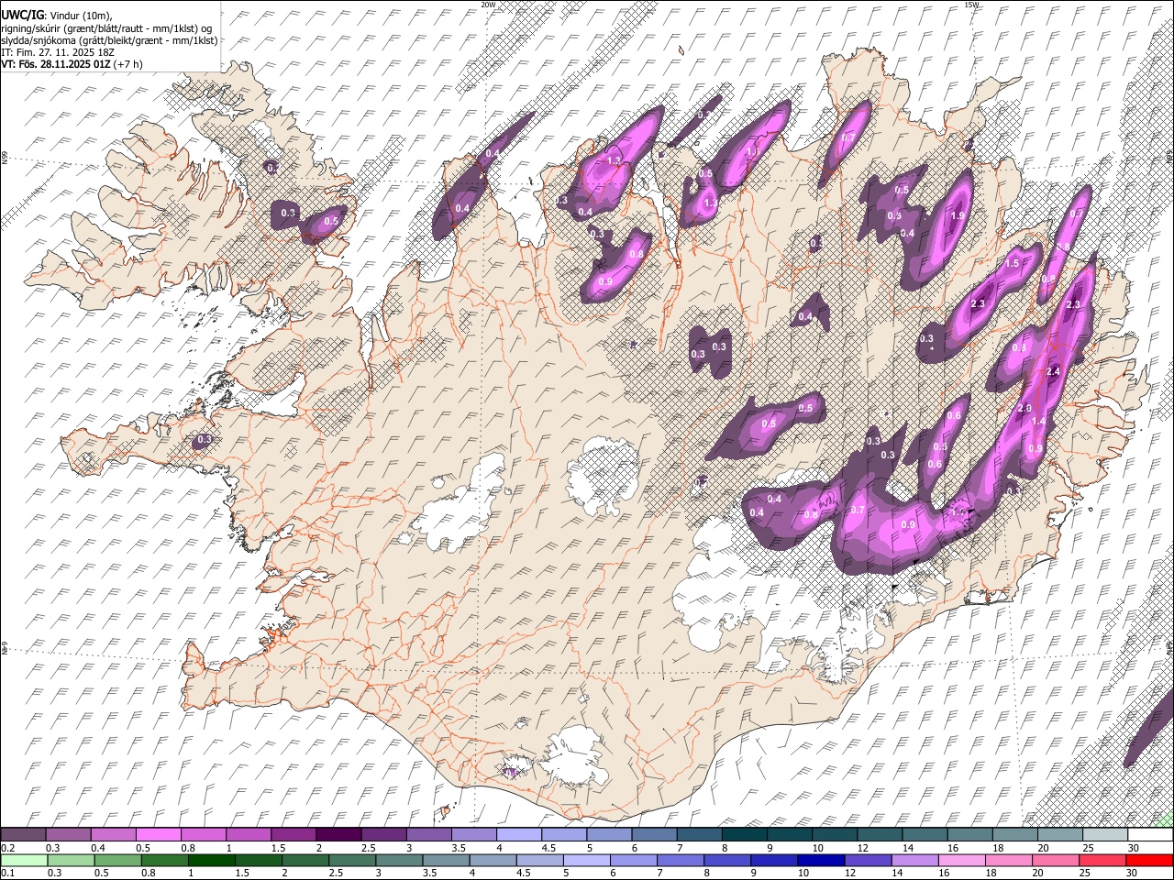1174x880 pixels.
Task: Click the '0.1' label in the bottom legend row
Action: 7,873
